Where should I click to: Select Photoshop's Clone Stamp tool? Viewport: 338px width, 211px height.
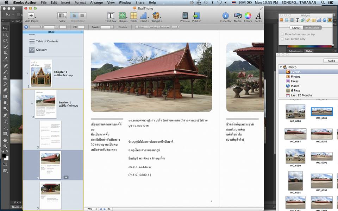click(x=5, y=78)
